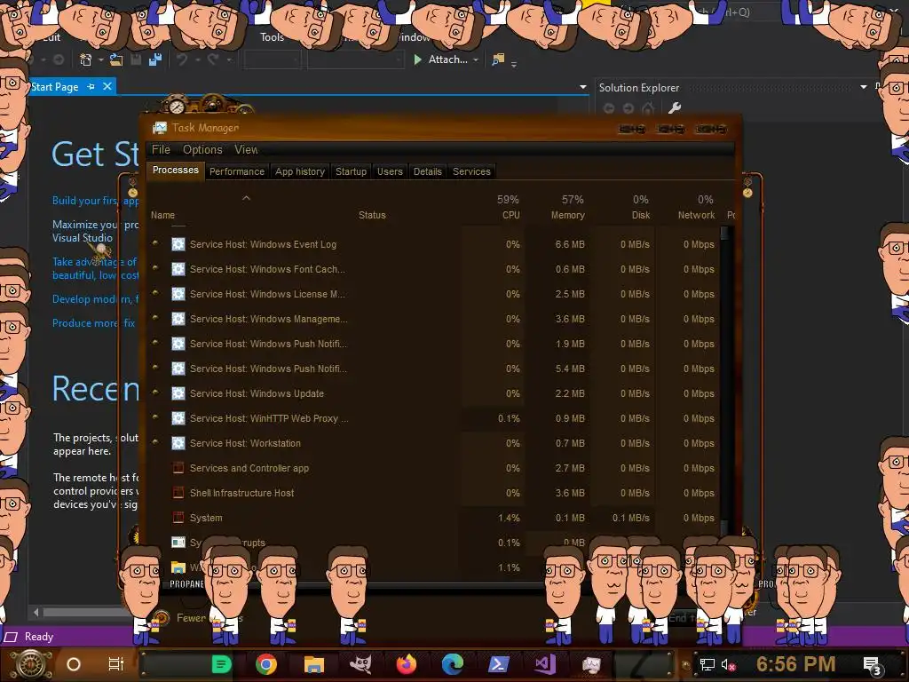Image resolution: width=909 pixels, height=682 pixels.
Task: Select Services and Controller app process name
Action: click(x=249, y=468)
